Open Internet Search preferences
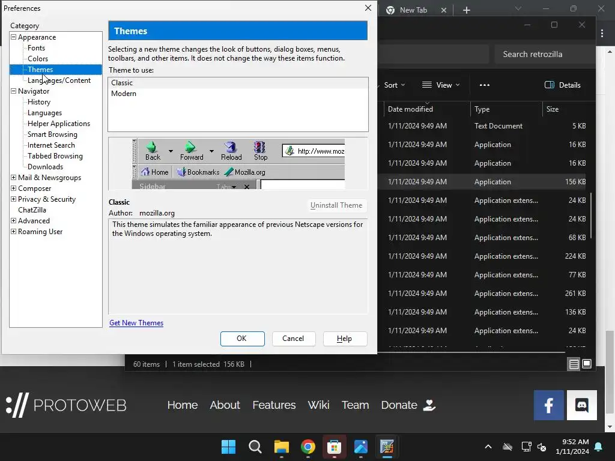 click(51, 145)
